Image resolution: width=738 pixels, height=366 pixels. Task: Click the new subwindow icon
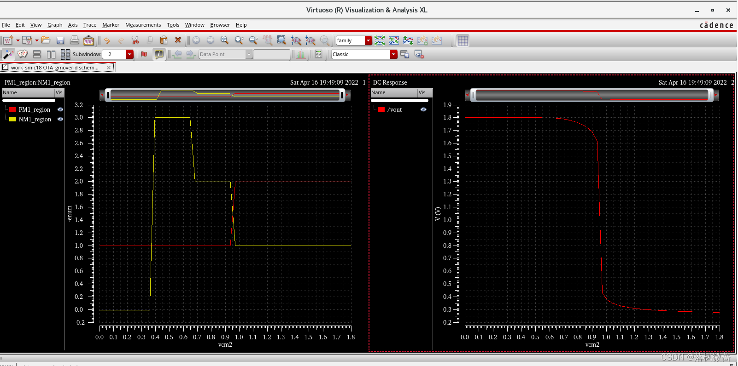[27, 40]
